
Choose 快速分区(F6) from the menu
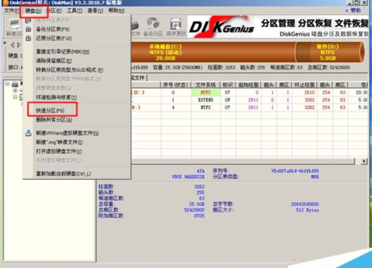pos(51,110)
